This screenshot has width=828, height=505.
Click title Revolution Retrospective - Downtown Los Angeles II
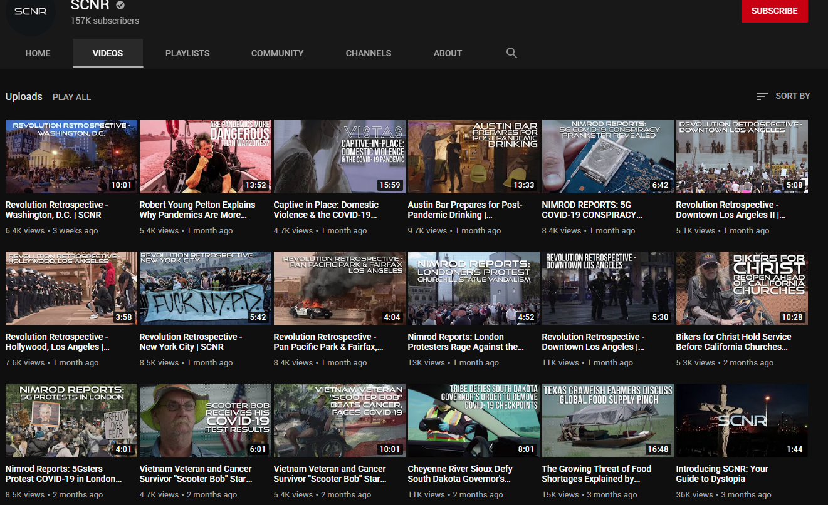click(731, 210)
